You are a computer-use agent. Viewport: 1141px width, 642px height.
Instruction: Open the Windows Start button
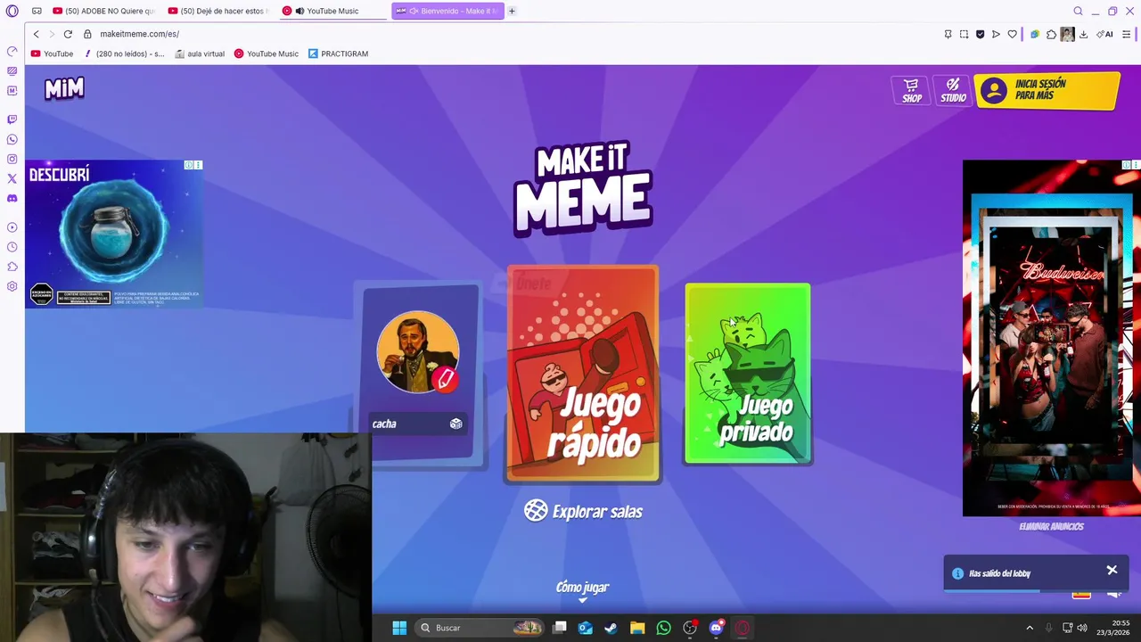(x=399, y=628)
